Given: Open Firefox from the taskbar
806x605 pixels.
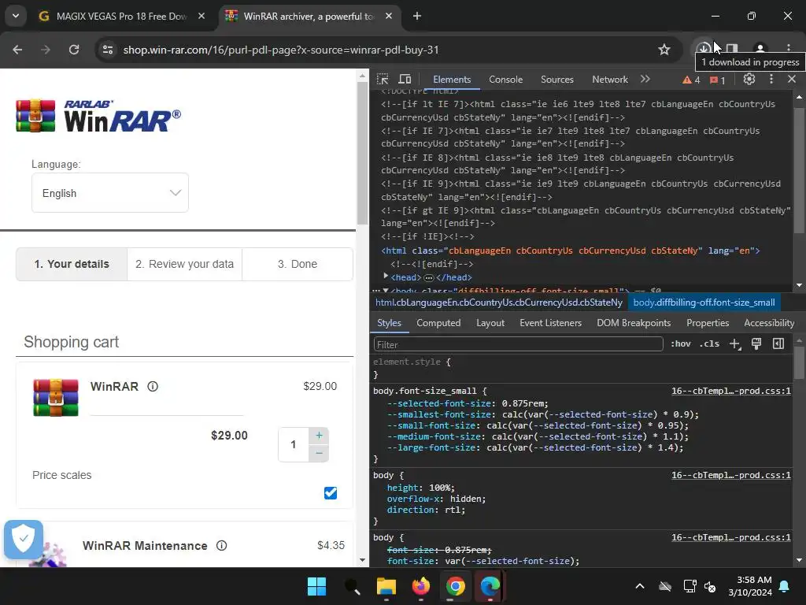Looking at the screenshot, I should click(x=420, y=586).
